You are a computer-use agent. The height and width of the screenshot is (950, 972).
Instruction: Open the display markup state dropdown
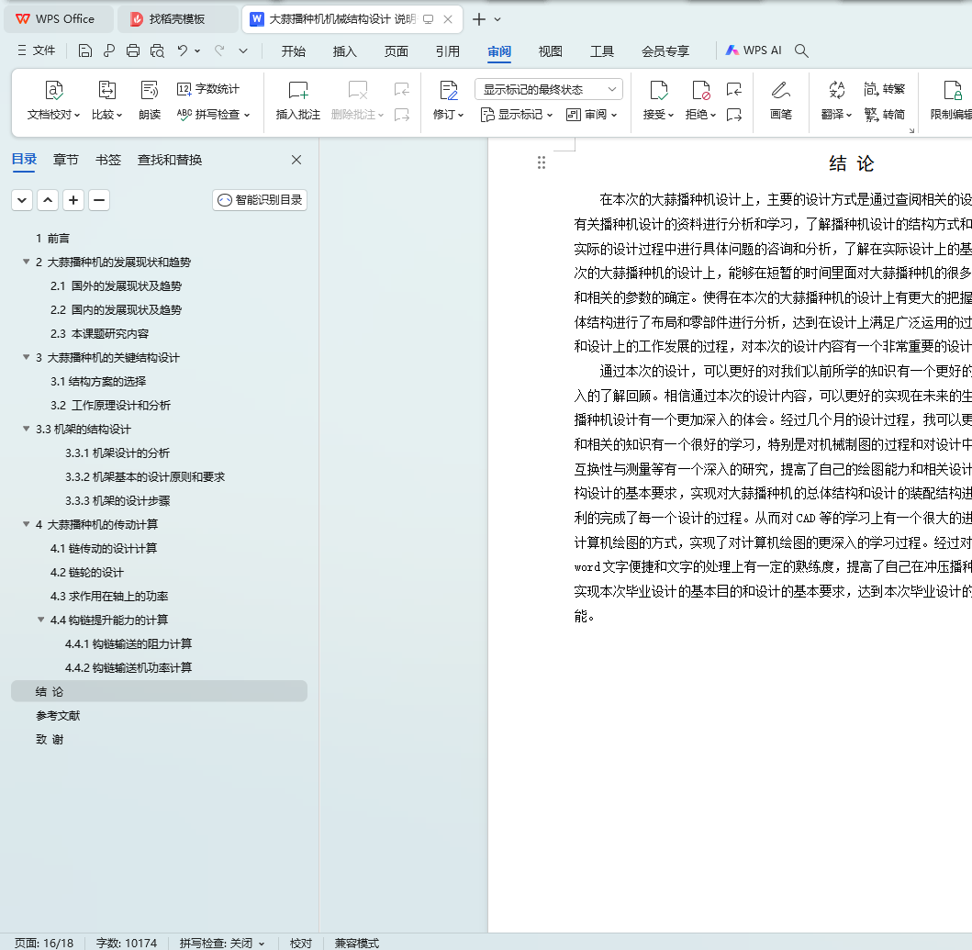(549, 89)
